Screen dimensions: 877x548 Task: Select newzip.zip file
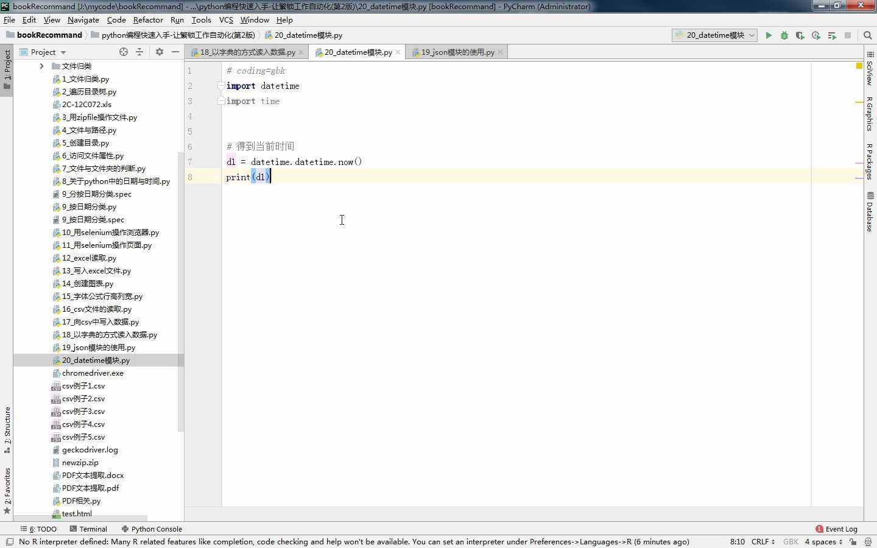tap(76, 463)
